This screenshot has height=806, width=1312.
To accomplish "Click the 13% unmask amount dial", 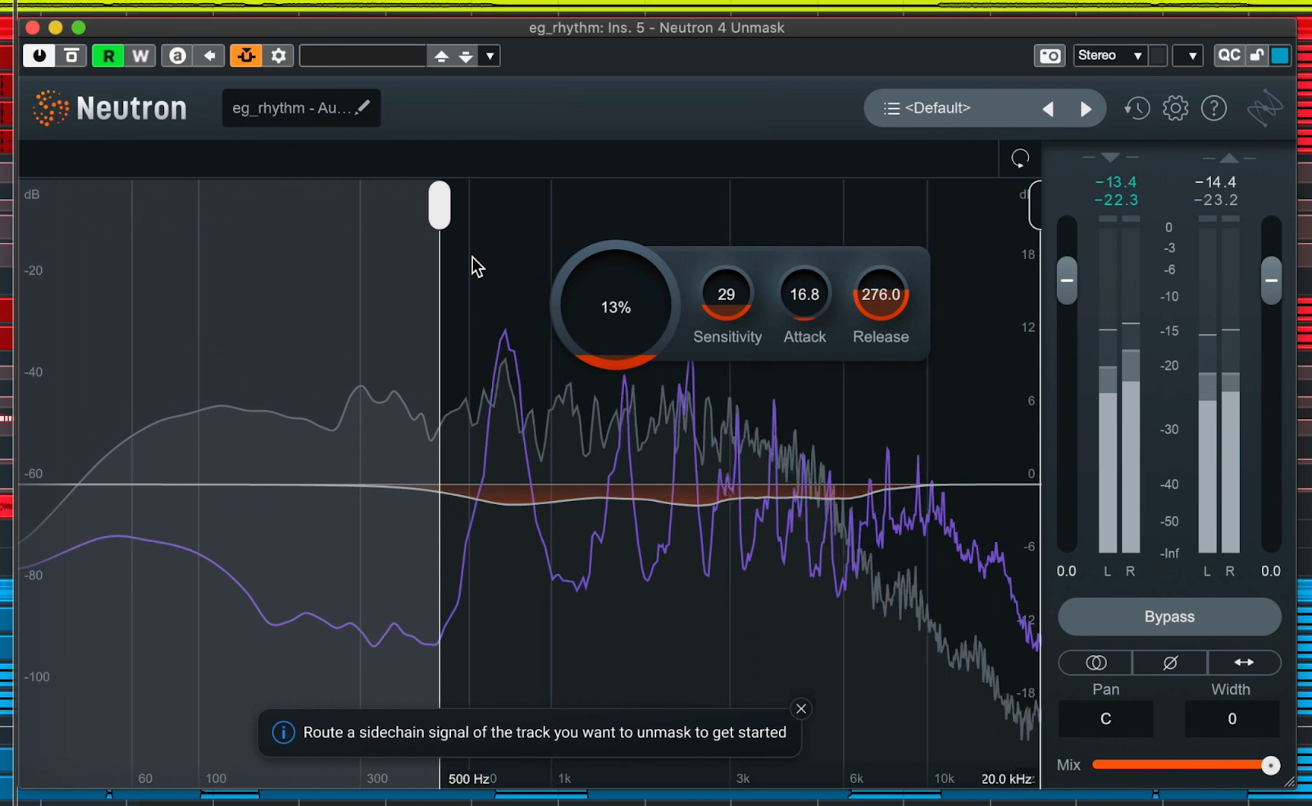I will (616, 305).
